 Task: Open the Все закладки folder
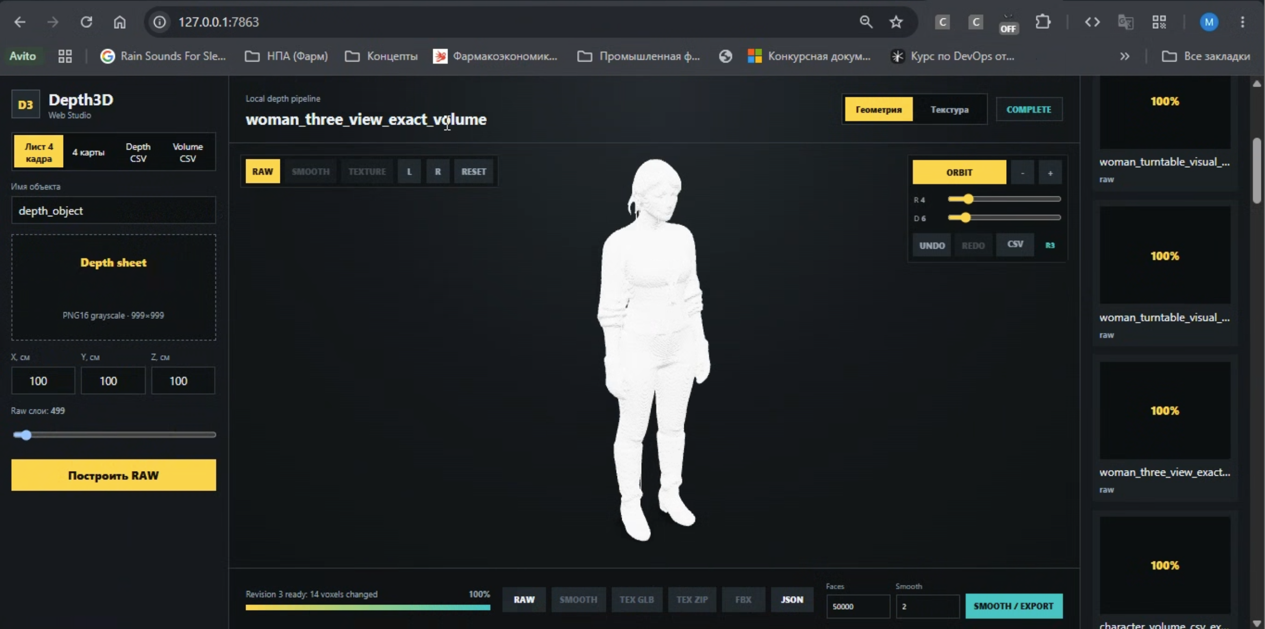tap(1206, 56)
